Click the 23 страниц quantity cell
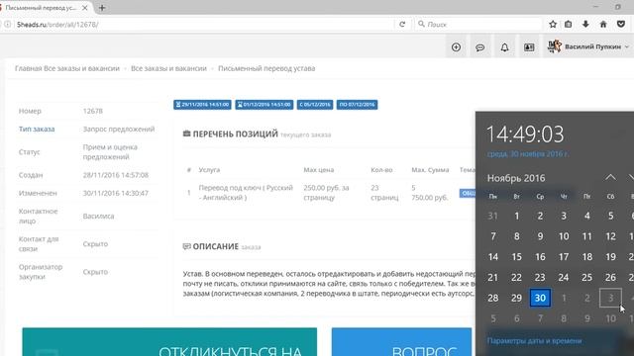This screenshot has width=634, height=356. pos(384,193)
